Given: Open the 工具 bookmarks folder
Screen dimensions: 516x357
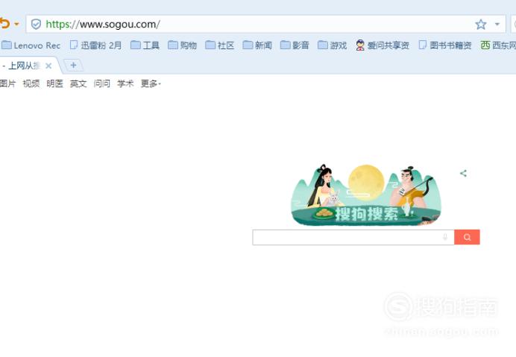Looking at the screenshot, I should 145,45.
